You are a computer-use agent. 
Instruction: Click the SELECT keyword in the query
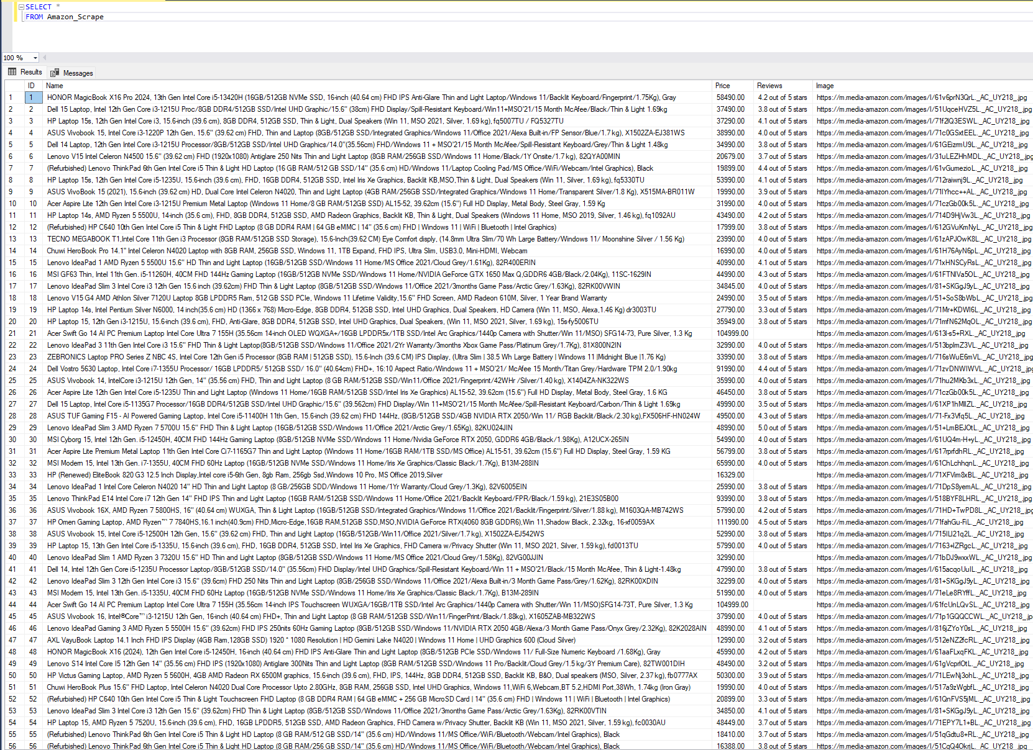(39, 7)
